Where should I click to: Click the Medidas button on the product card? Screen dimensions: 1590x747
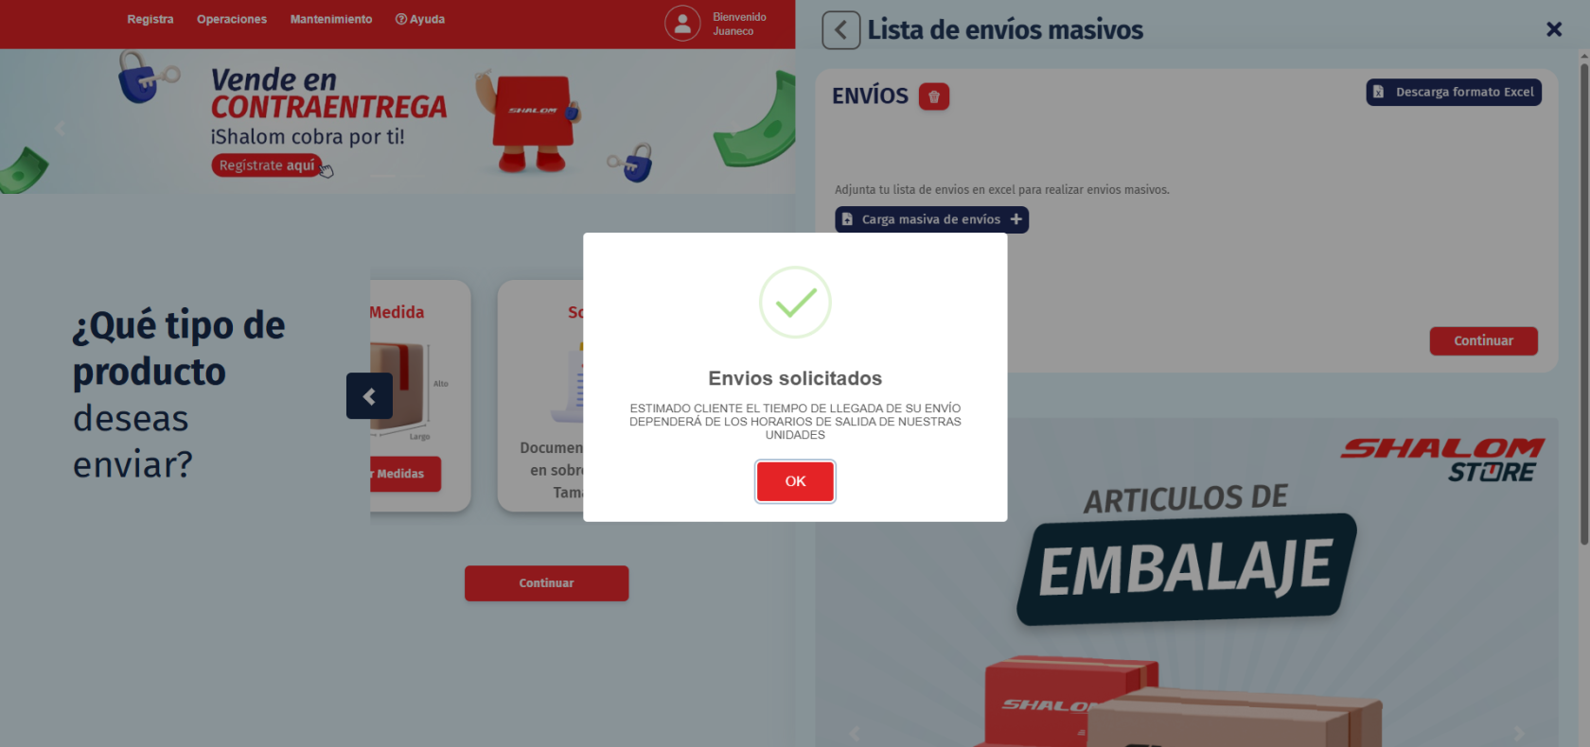[405, 474]
